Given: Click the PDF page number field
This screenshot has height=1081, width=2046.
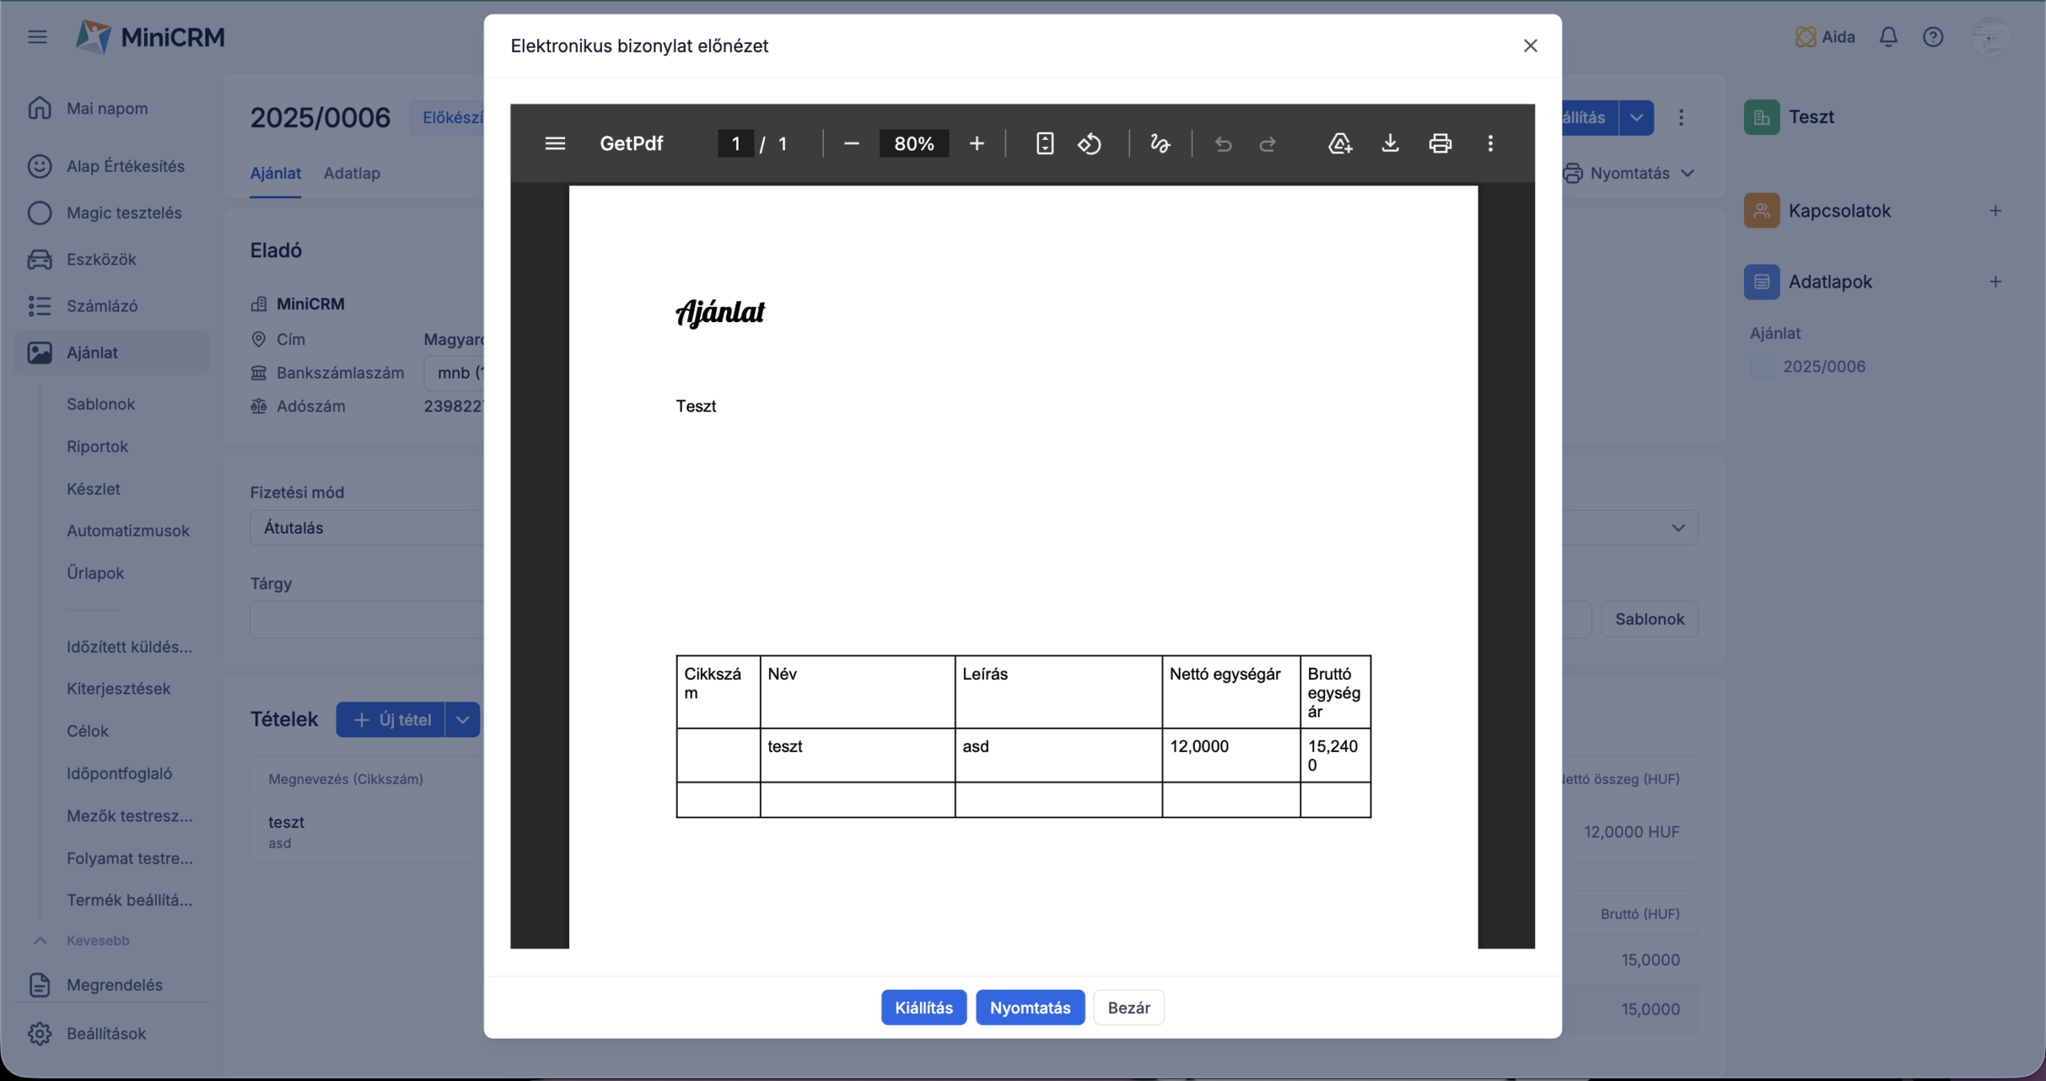Looking at the screenshot, I should [x=735, y=144].
